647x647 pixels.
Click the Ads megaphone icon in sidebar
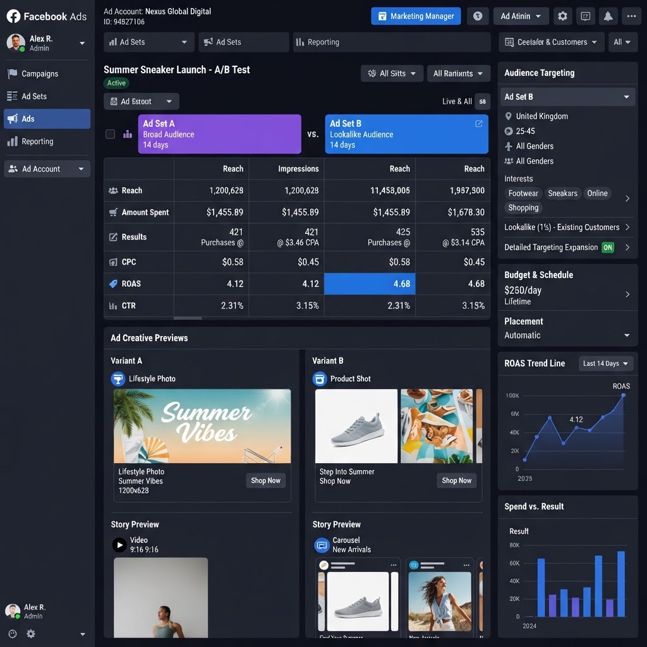tap(13, 119)
